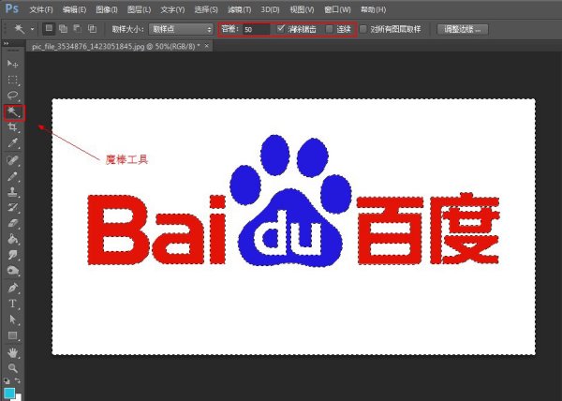
Task: Select the History Brush tool
Action: point(12,207)
